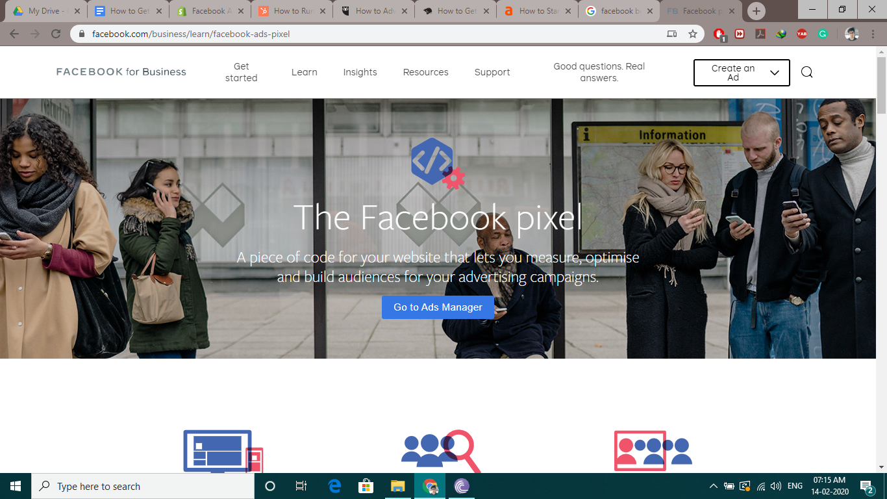887x499 pixels.
Task: Click the people with magnifier illustration icon
Action: [x=441, y=451]
